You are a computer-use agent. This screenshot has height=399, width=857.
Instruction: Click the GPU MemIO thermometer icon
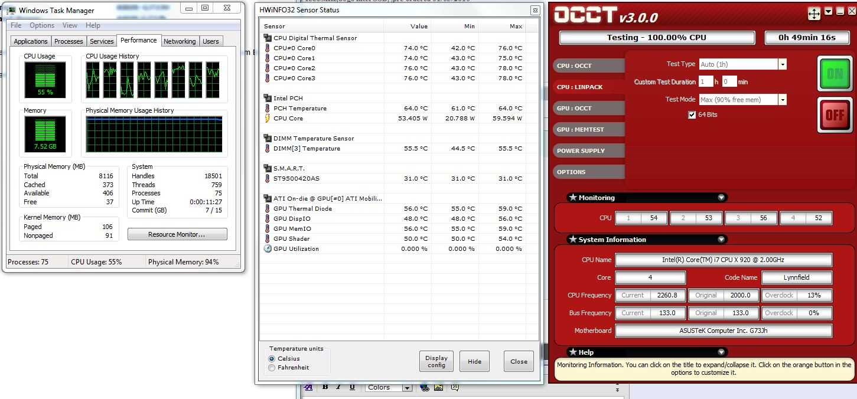[268, 228]
